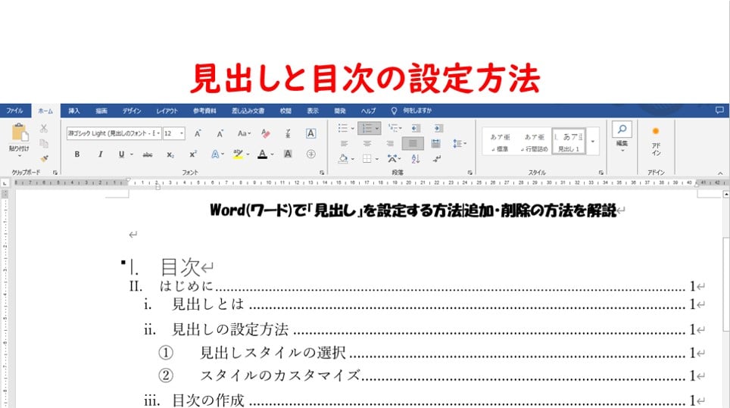Align text right
The height and width of the screenshot is (408, 730).
coord(390,144)
